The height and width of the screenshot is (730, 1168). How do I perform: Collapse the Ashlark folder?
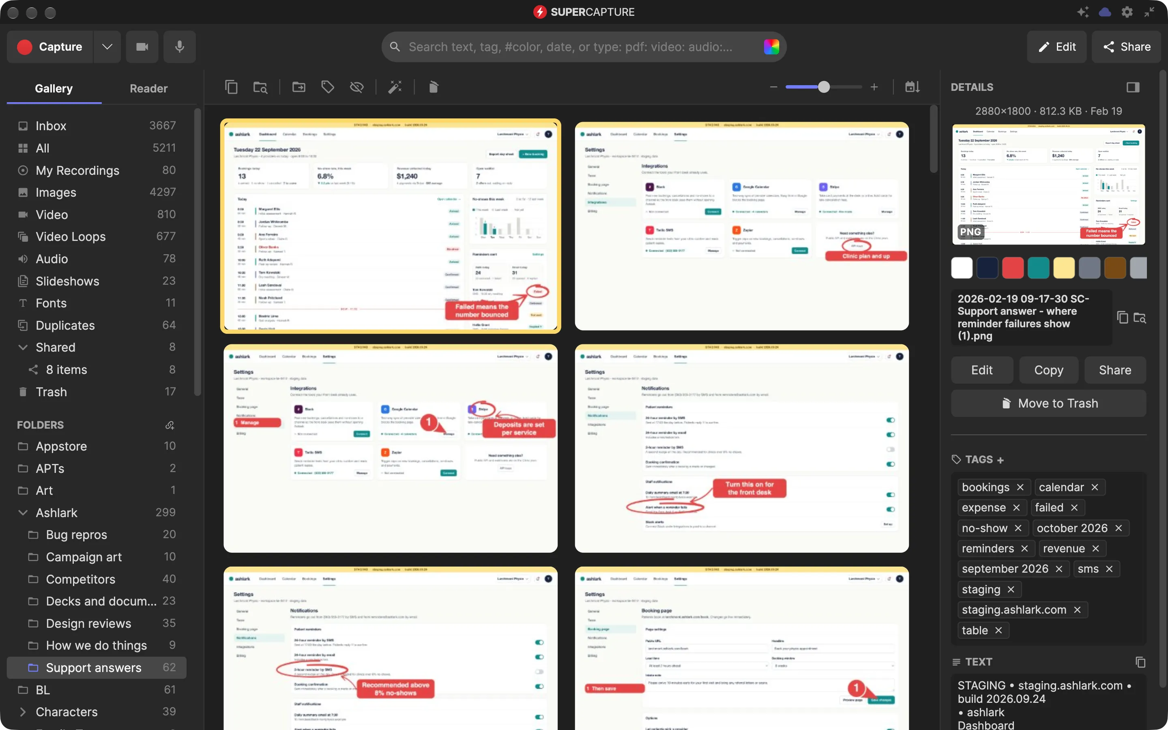(23, 512)
